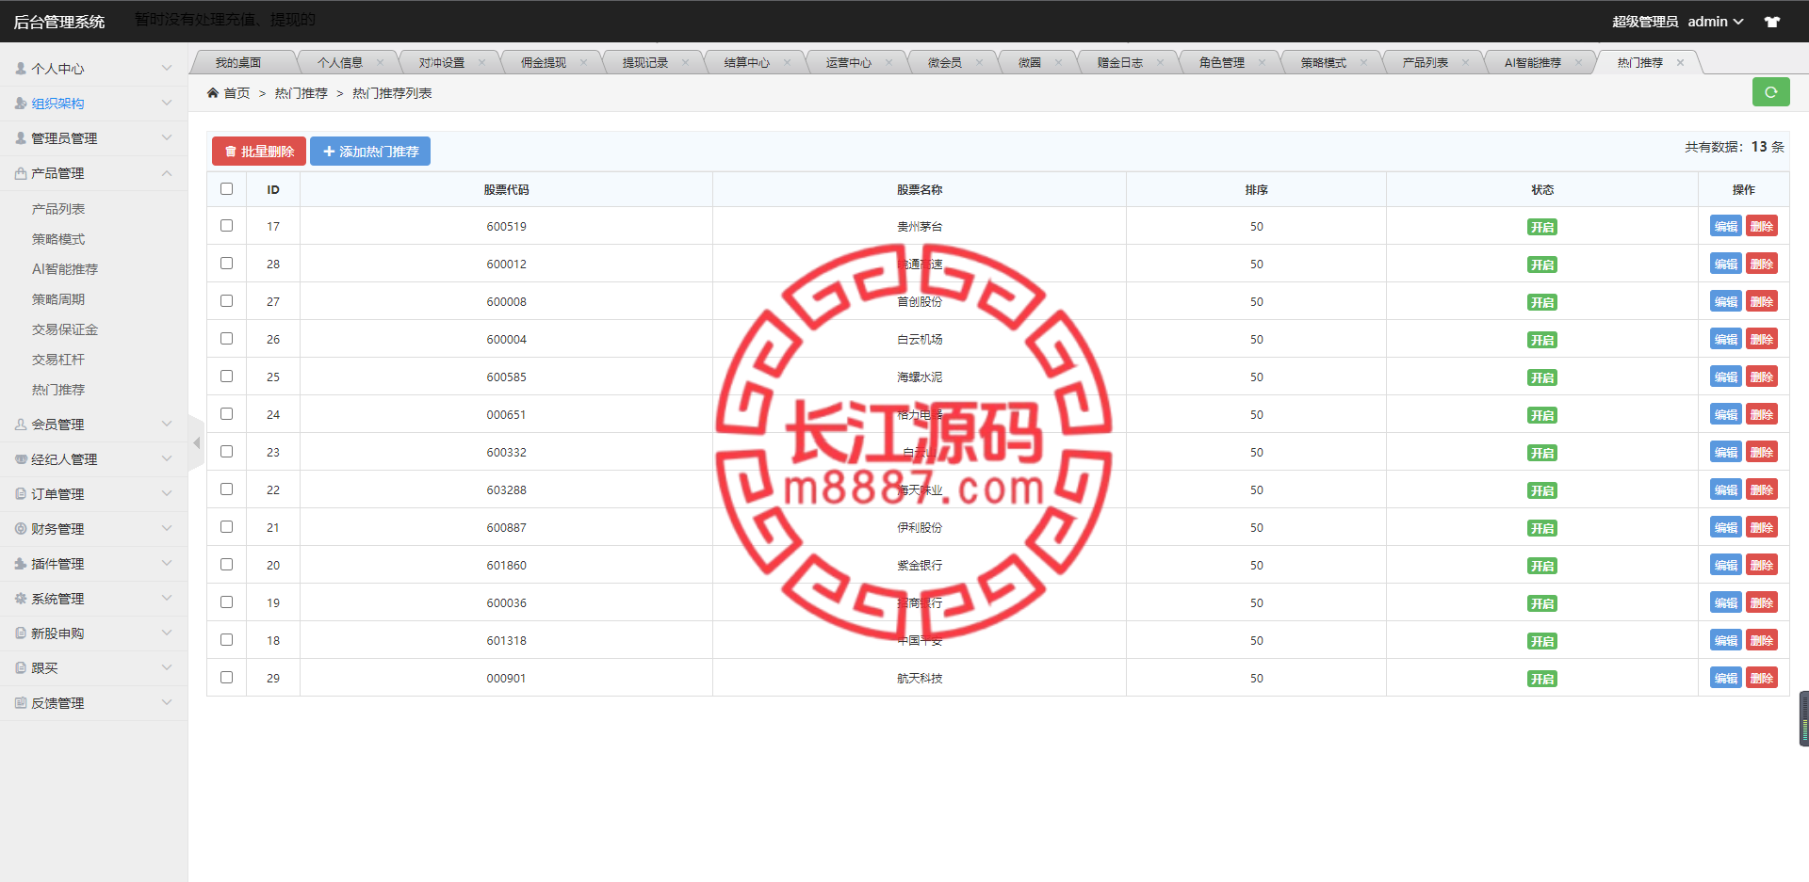Check the row with code 000651
Image resolution: width=1809 pixels, height=882 pixels.
tap(226, 414)
